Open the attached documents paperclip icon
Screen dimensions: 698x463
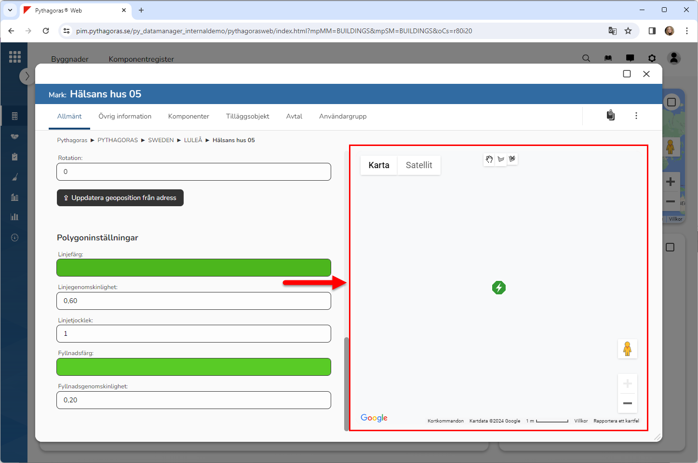pyautogui.click(x=610, y=116)
